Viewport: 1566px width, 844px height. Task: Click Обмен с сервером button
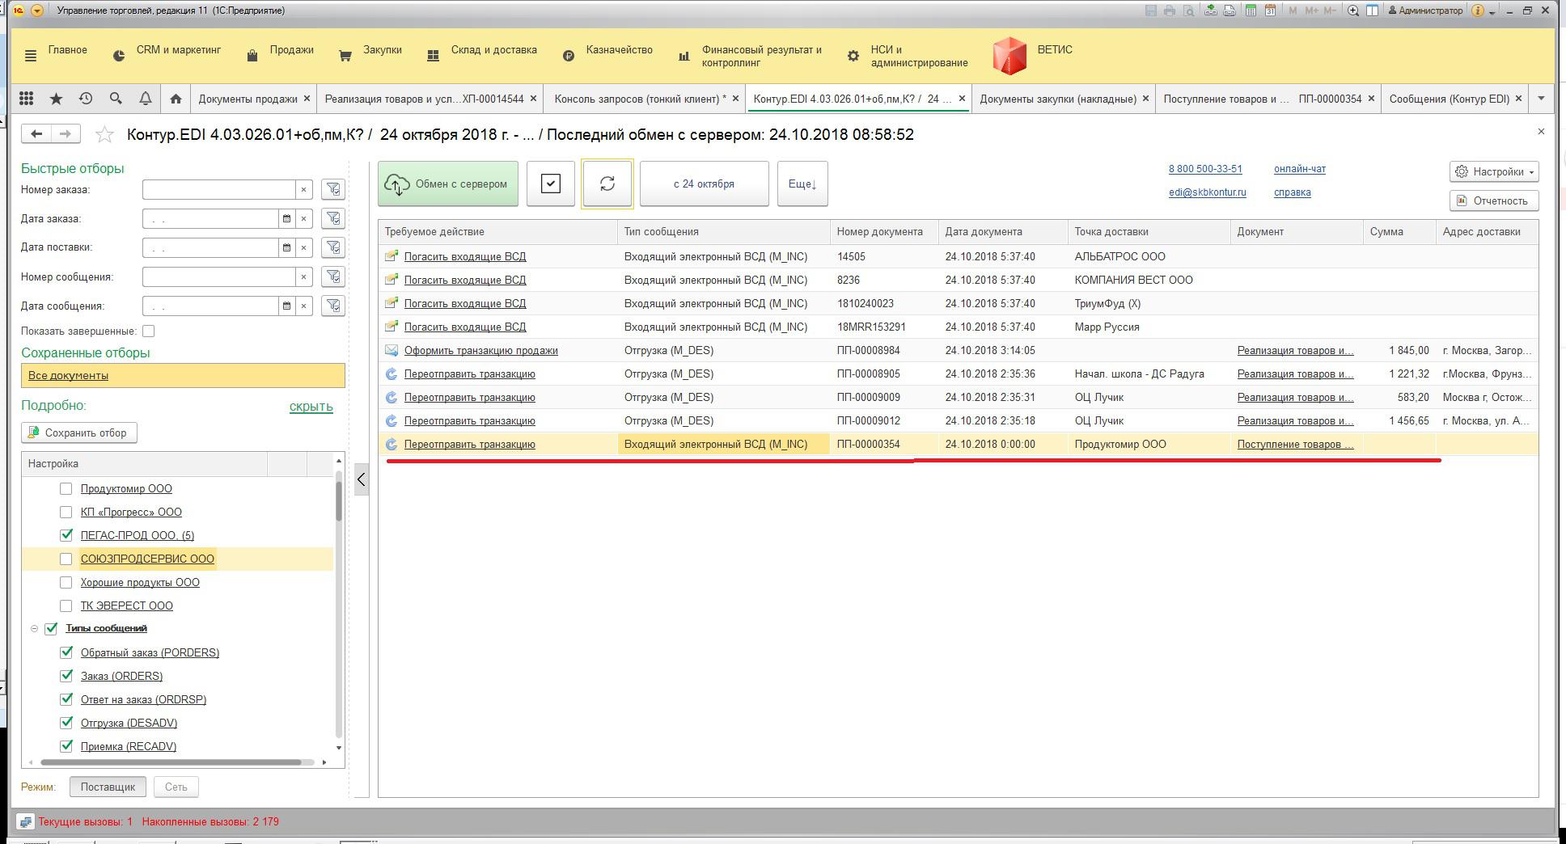(448, 184)
